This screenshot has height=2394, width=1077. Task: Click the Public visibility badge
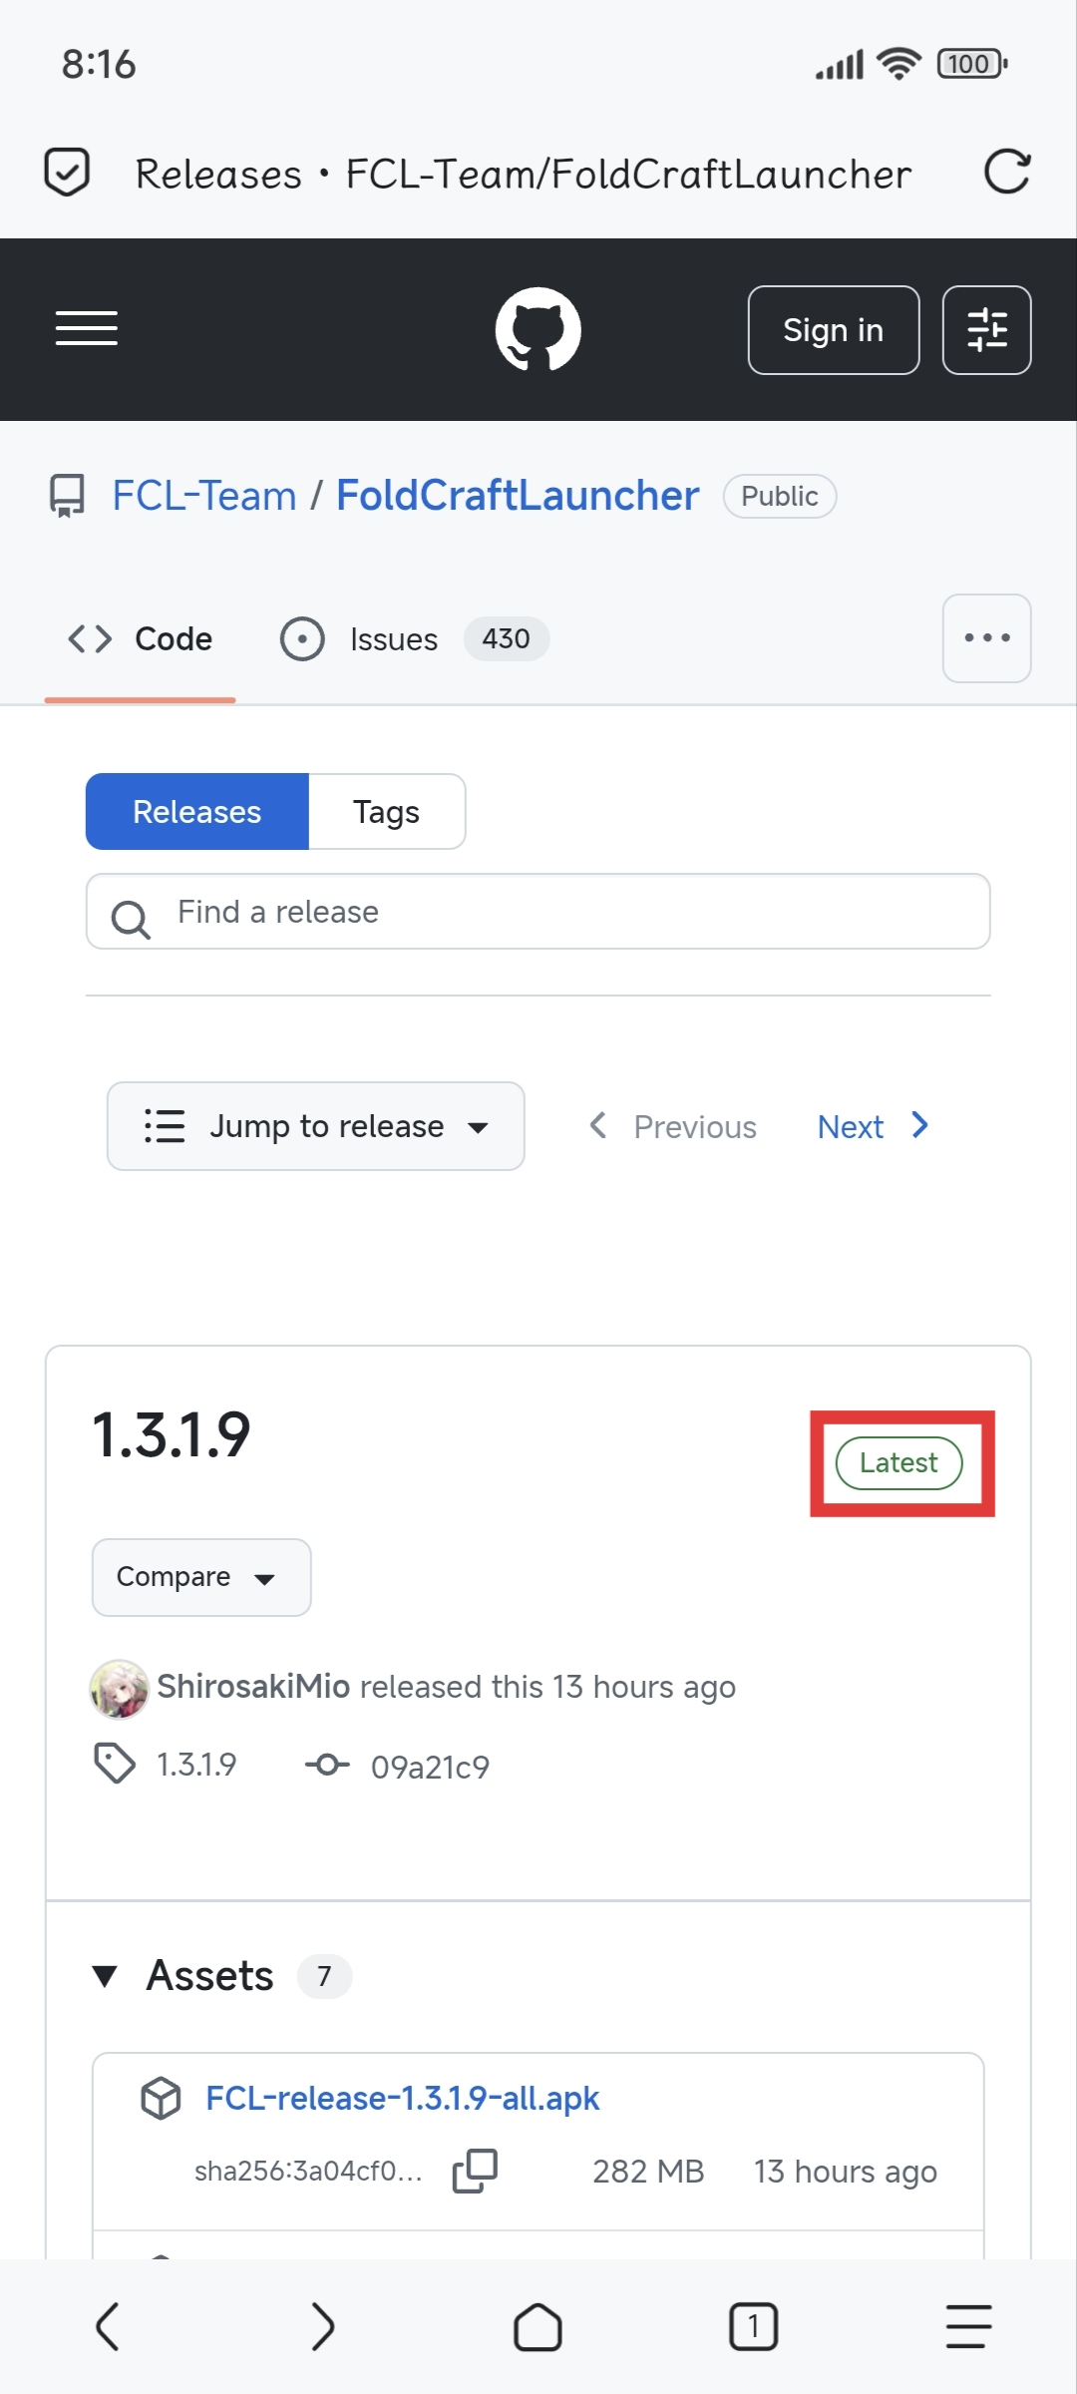point(780,496)
